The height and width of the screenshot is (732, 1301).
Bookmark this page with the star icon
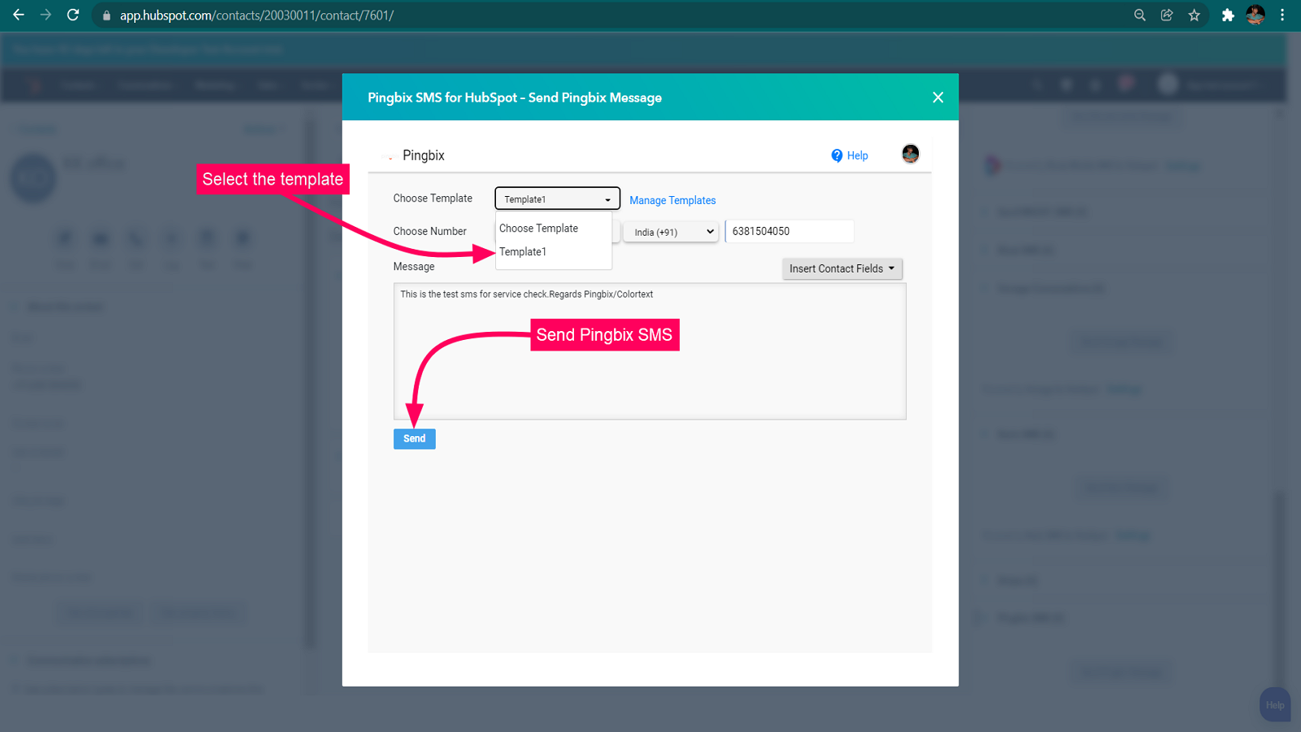1194,15
